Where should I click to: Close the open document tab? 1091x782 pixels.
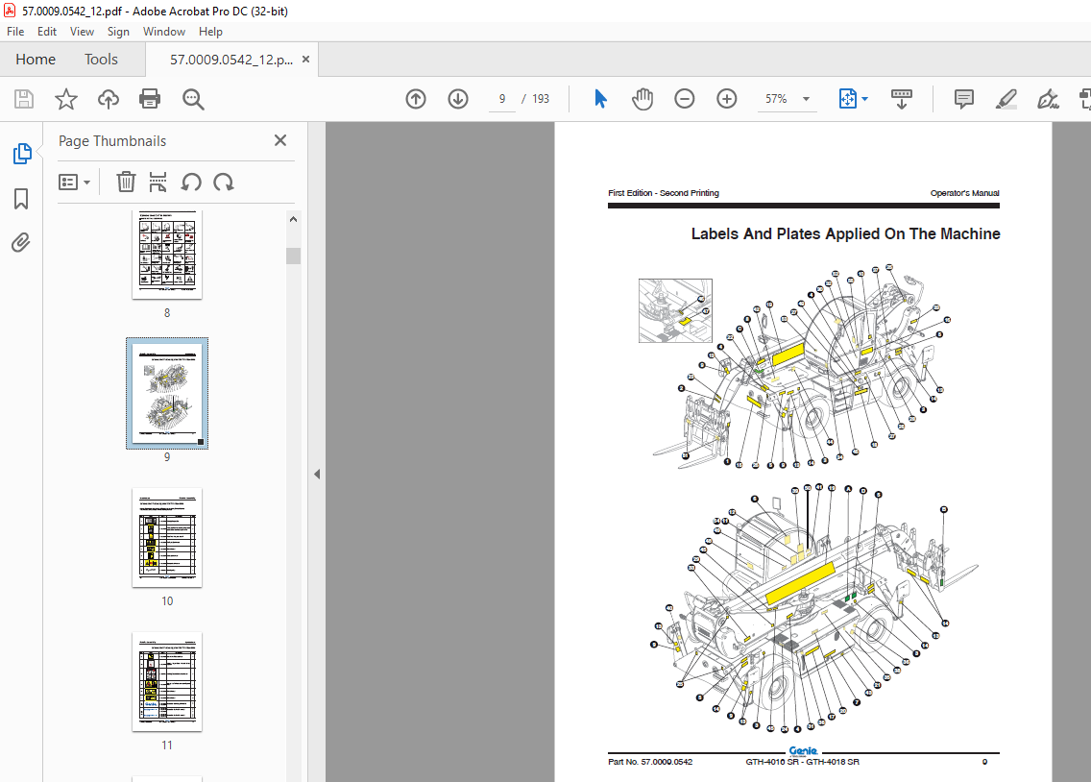pos(305,60)
